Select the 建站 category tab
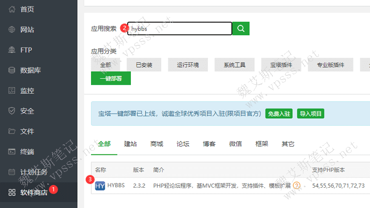The image size is (370, 208). 130,144
